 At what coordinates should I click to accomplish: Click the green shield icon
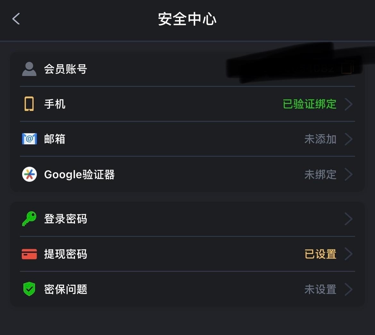click(x=29, y=289)
